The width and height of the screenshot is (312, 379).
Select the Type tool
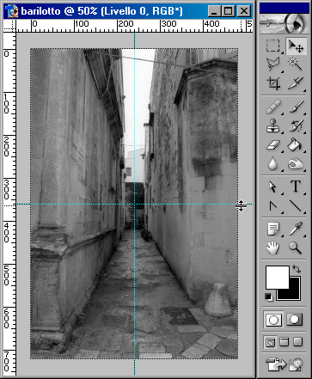click(296, 186)
